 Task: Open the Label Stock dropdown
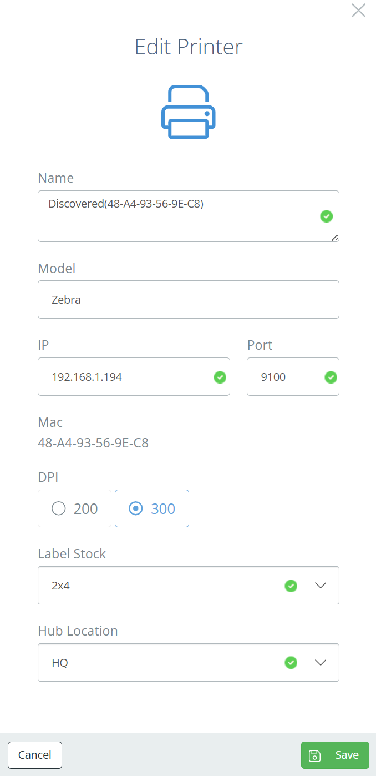[321, 586]
